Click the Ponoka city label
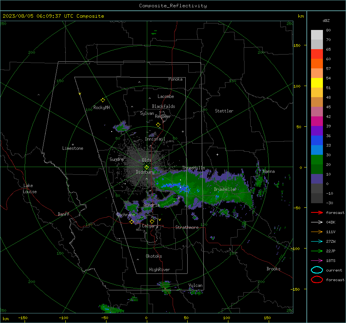The width and height of the screenshot is (346, 323). pos(175,79)
